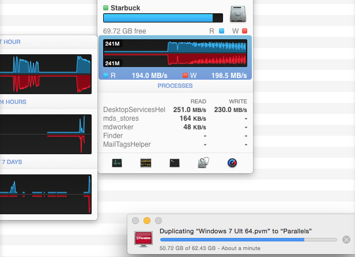Select the Finder process row
355x257 pixels.
click(175, 136)
